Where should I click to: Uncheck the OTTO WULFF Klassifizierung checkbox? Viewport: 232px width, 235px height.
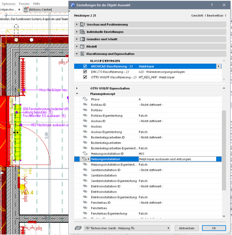click(x=85, y=77)
